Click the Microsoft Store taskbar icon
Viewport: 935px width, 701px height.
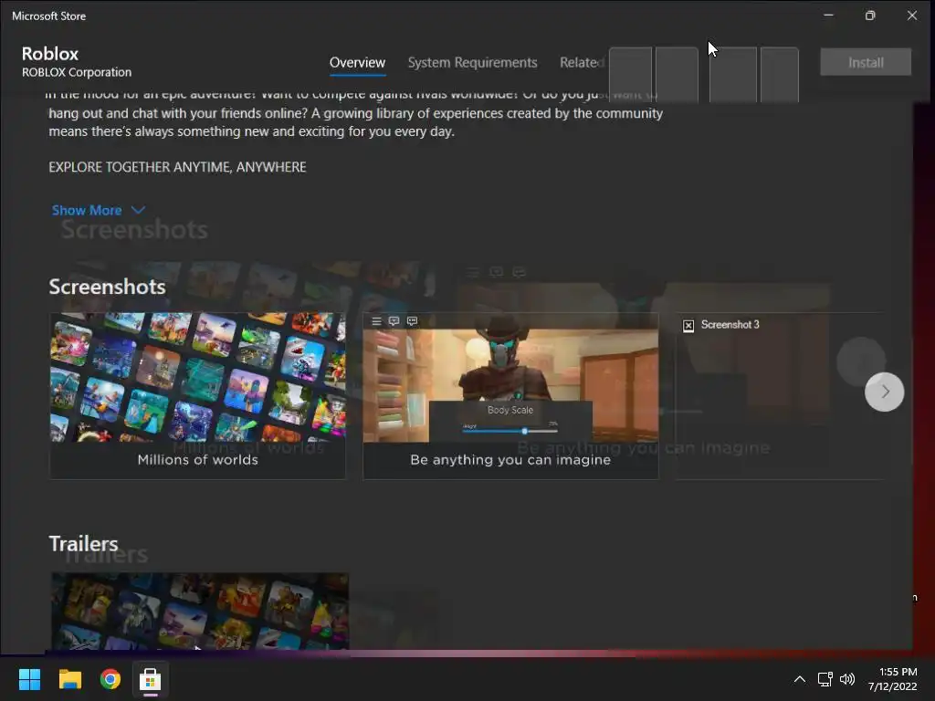click(151, 679)
